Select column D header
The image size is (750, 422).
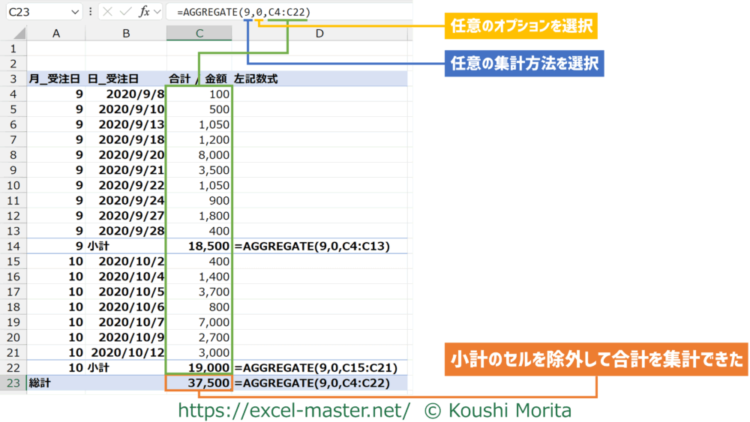coord(319,34)
